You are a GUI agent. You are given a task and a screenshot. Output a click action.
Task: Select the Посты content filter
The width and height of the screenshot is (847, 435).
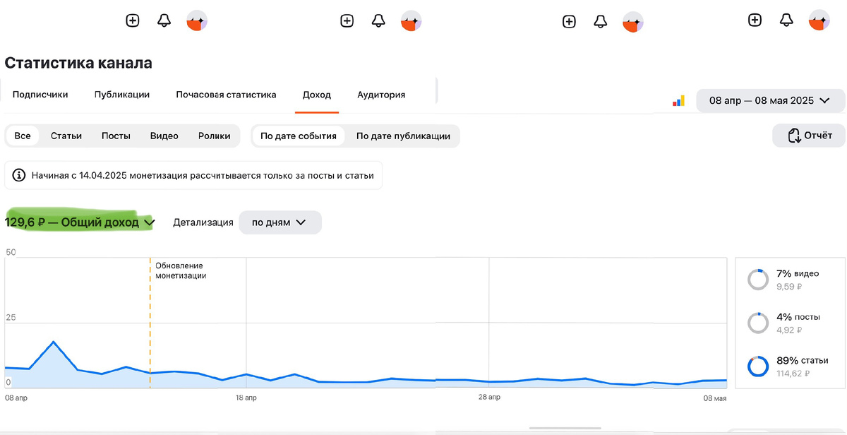tap(116, 136)
